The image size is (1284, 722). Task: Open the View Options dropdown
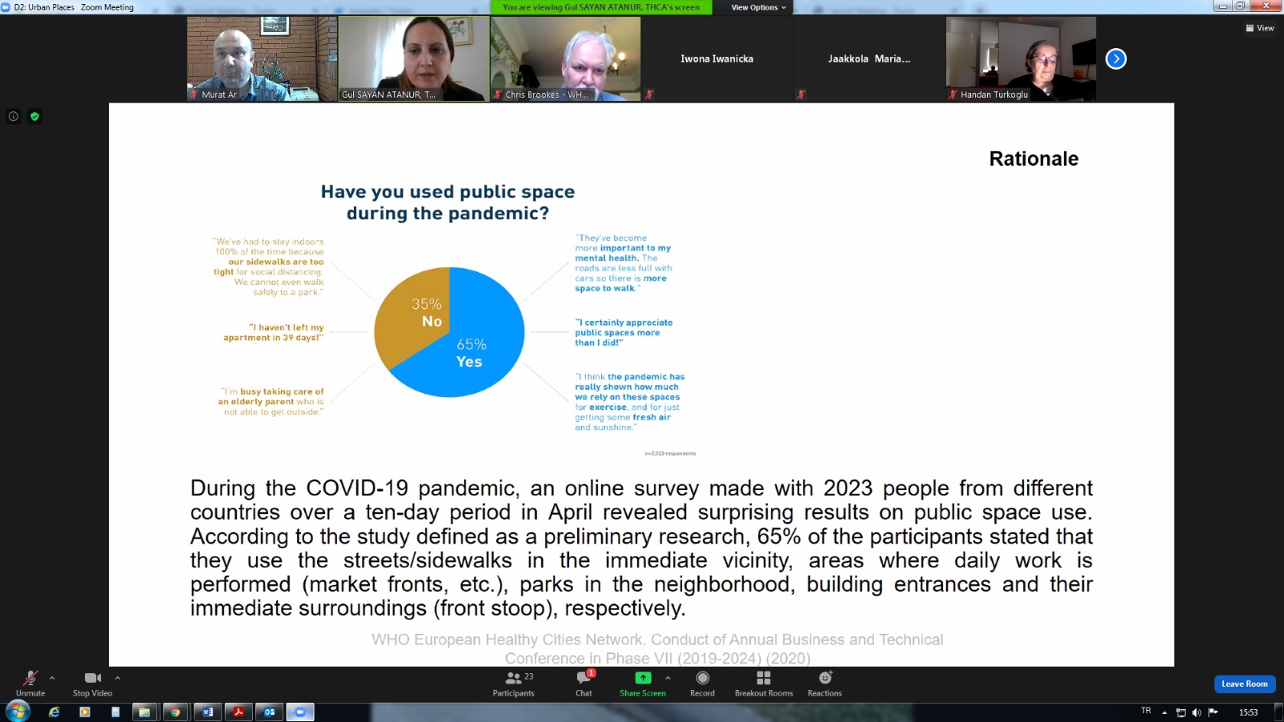758,7
